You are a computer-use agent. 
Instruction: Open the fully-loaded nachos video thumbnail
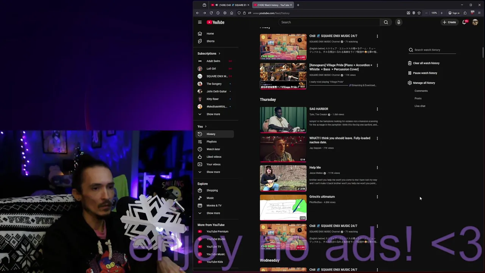(x=283, y=149)
